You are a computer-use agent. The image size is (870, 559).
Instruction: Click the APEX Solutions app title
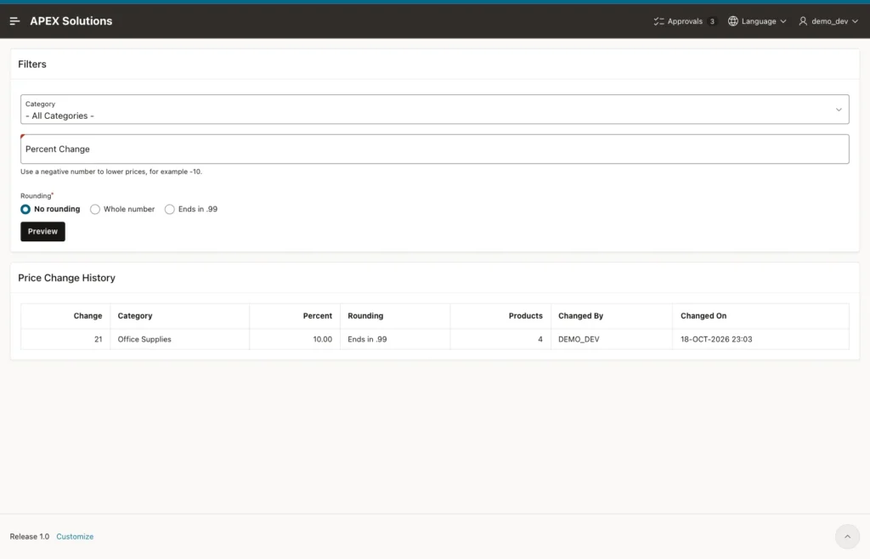click(x=71, y=21)
